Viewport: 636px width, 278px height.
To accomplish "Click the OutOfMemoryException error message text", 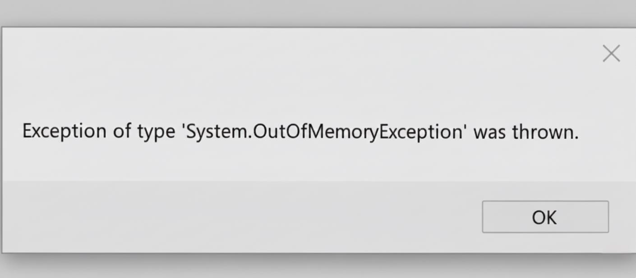I will coord(300,132).
